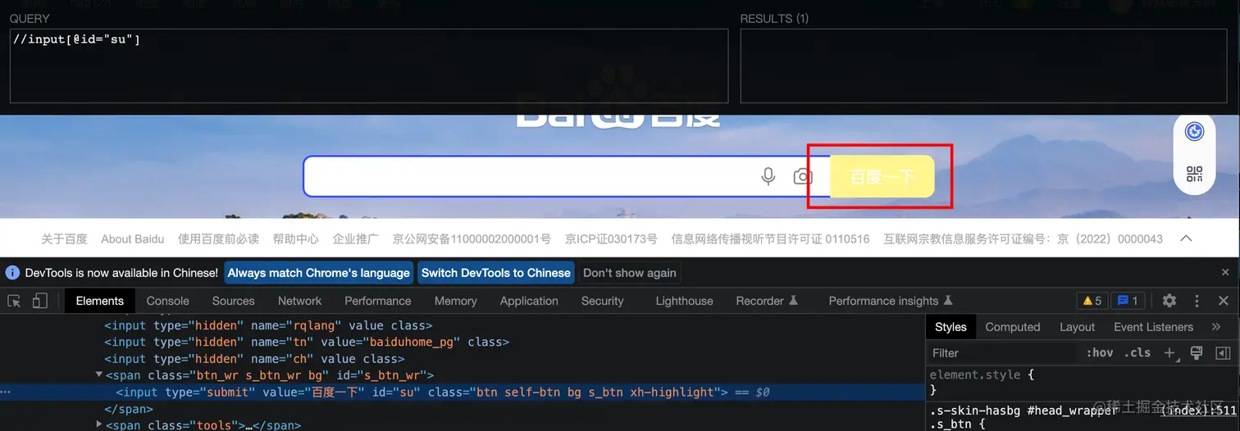Switch to the Console tab

click(x=167, y=301)
